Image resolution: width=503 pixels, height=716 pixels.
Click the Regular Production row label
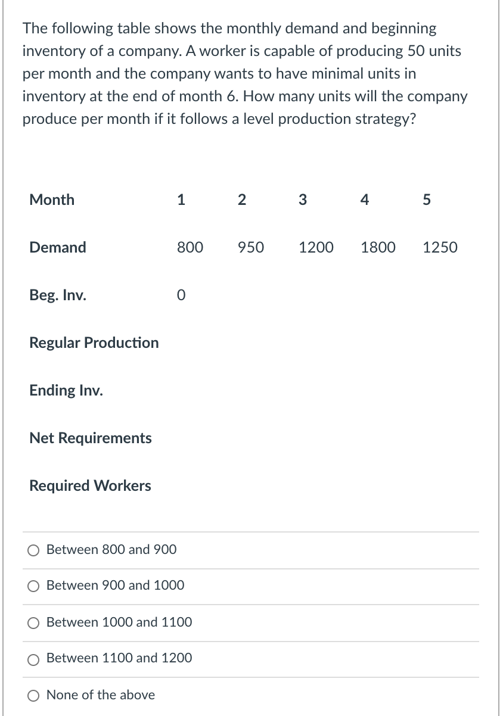(x=94, y=343)
